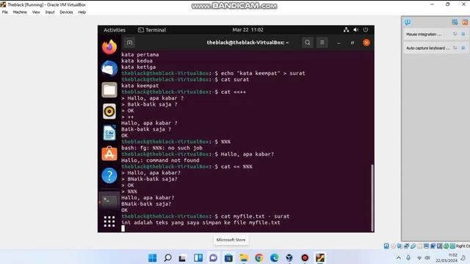
Task: Open Firefox from the Ubuntu dock
Action: point(109,47)
